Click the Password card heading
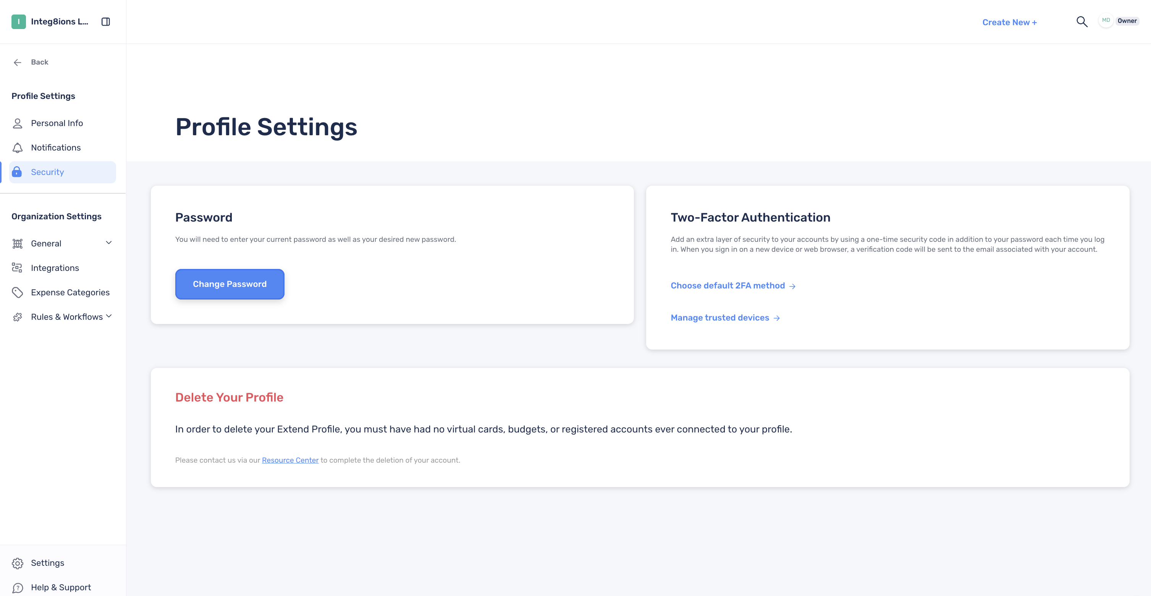Screen dimensions: 1151x596 [x=204, y=217]
